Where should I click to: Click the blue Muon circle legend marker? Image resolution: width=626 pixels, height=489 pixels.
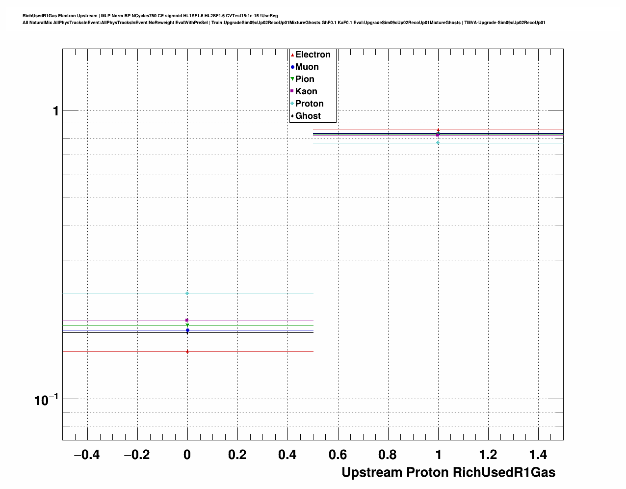click(x=292, y=67)
